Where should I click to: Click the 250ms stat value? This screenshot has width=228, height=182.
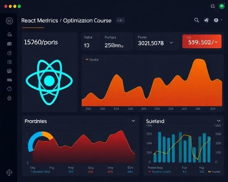(x=114, y=45)
